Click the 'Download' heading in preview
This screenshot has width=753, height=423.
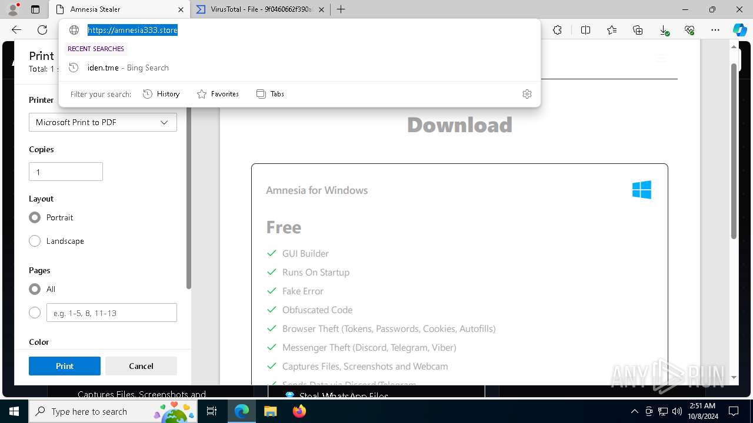click(x=459, y=125)
